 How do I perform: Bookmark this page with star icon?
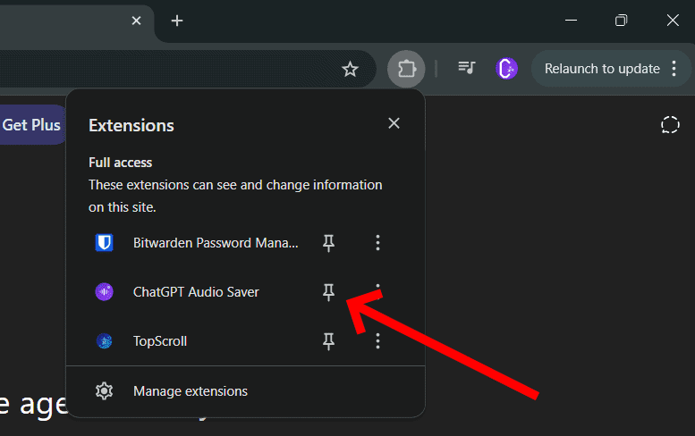(350, 69)
